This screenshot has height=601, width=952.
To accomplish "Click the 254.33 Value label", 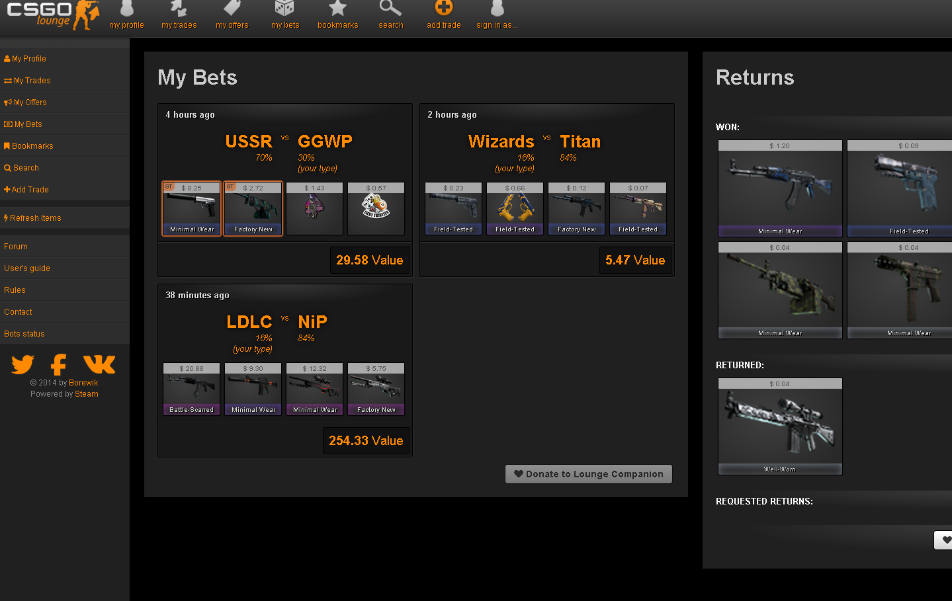I will pos(366,440).
